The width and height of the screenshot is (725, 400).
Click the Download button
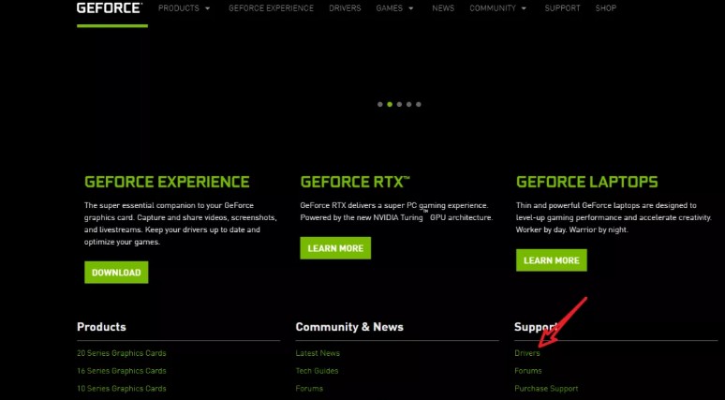(x=116, y=273)
